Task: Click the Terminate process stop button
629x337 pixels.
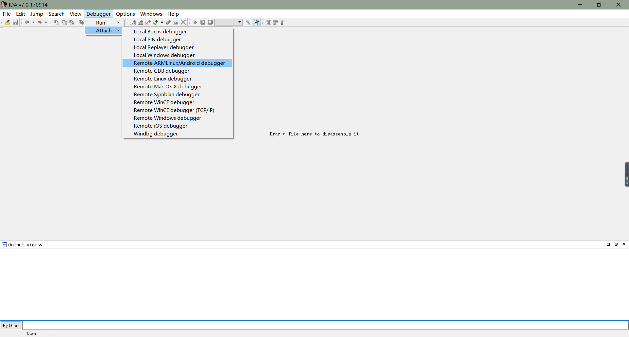Action: [210, 22]
